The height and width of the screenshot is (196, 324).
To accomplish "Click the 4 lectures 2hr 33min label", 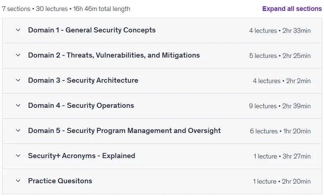I will (280, 31).
